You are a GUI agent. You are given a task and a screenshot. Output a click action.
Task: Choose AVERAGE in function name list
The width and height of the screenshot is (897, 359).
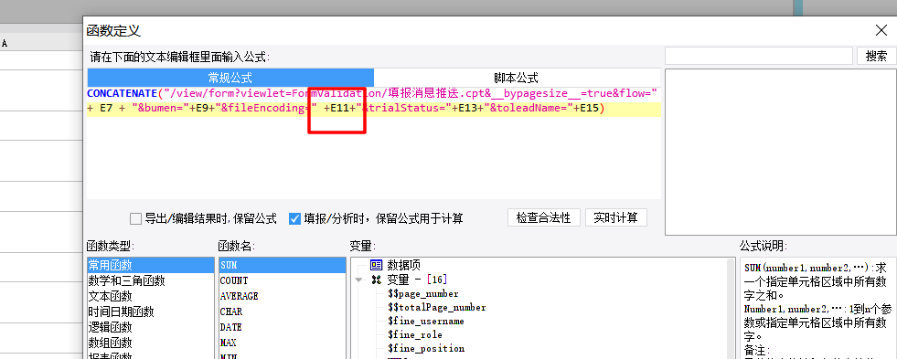pyautogui.click(x=282, y=296)
